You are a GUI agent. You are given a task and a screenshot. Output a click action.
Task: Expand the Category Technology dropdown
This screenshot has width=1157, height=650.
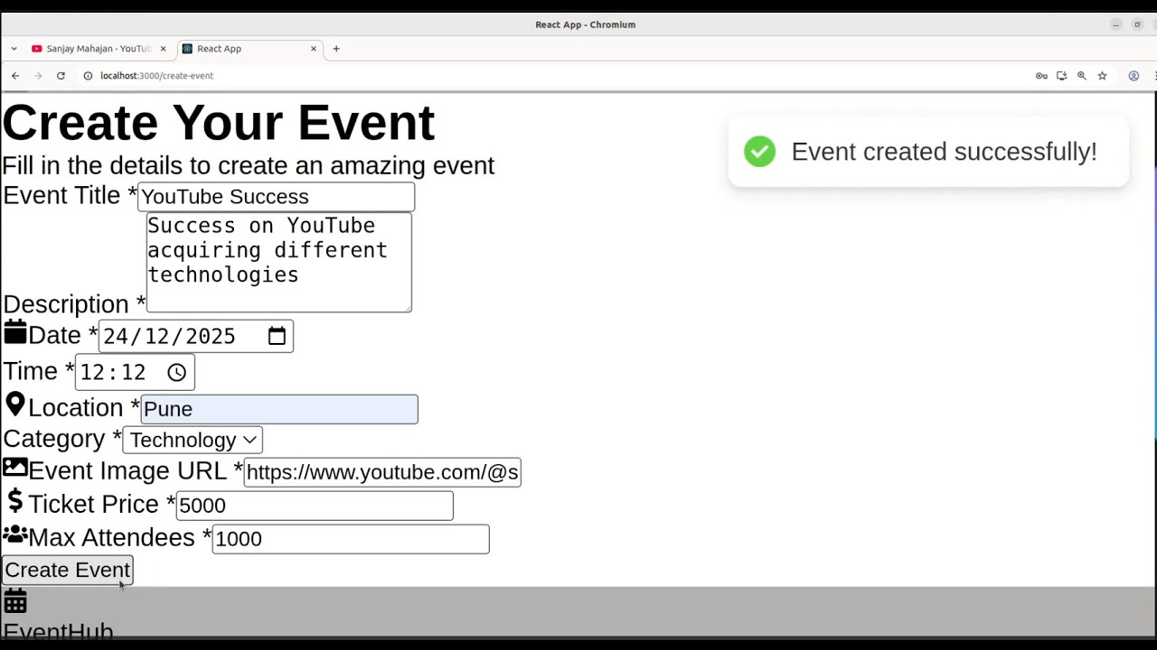click(x=193, y=440)
